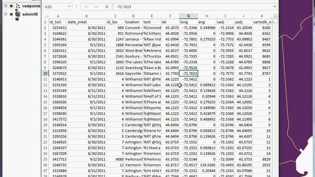The width and height of the screenshot is (315, 177).
Task: Select column J header
Action: tap(244, 16)
